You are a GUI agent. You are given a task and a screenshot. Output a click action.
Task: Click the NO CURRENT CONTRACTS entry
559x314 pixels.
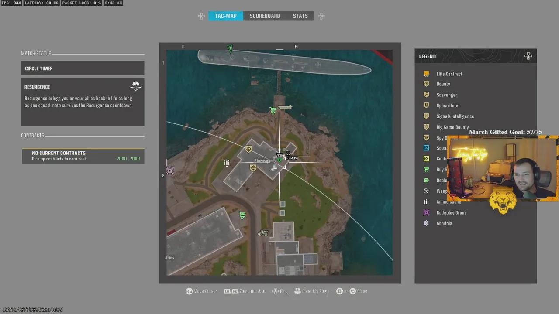pos(83,156)
